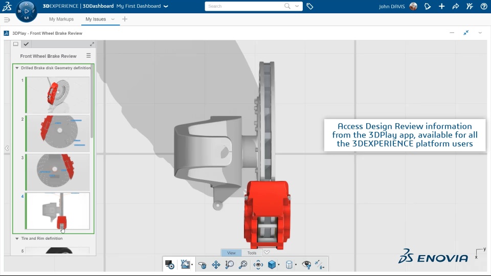
Task: Select slide 2 thumbnail
Action: (57, 133)
